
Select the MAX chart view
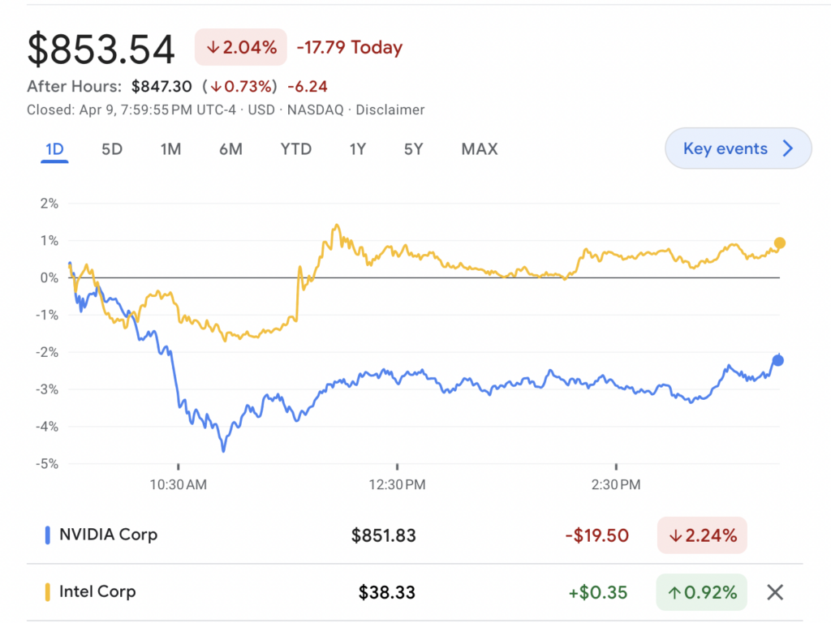479,149
